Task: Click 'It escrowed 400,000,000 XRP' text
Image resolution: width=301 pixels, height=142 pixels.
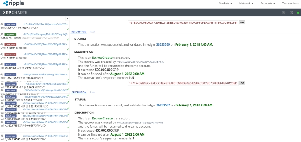Action: pos(99,131)
